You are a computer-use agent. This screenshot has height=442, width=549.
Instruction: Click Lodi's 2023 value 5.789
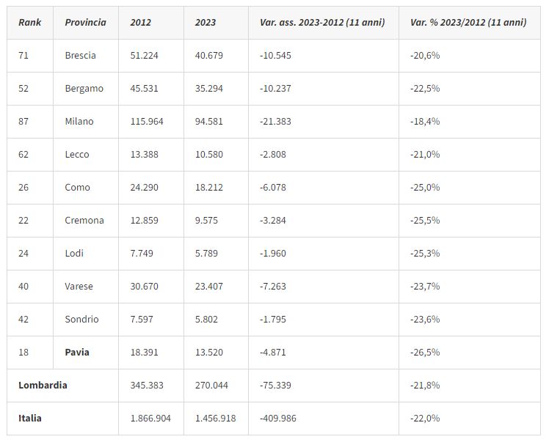pyautogui.click(x=209, y=254)
